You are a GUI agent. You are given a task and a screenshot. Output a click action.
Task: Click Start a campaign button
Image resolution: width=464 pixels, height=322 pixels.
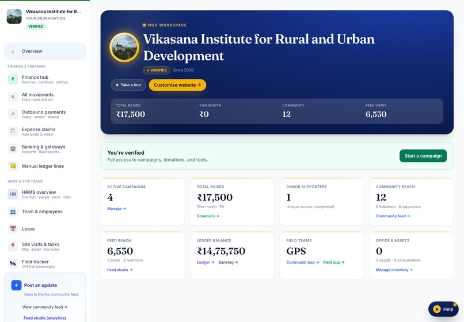(x=423, y=156)
